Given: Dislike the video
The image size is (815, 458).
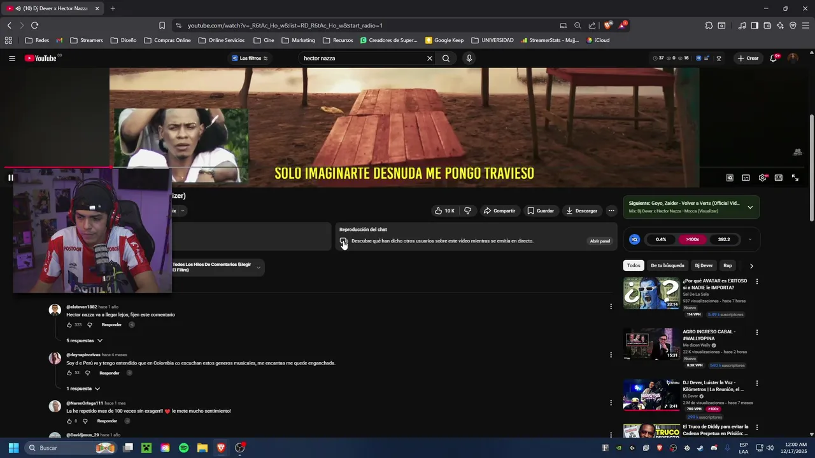Looking at the screenshot, I should point(467,211).
